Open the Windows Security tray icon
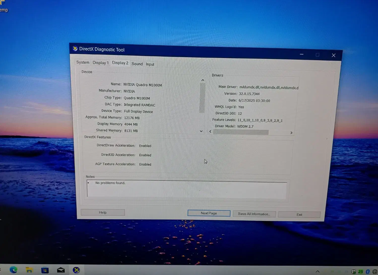Viewport: 378px width, 275px height. tap(354, 271)
